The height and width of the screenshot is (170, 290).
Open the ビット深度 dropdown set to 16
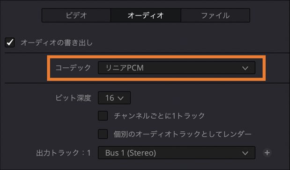coord(114,98)
